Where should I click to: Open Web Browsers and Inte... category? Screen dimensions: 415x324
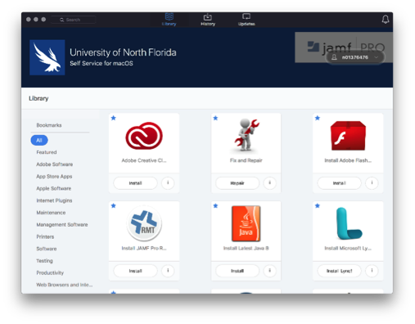coord(65,285)
